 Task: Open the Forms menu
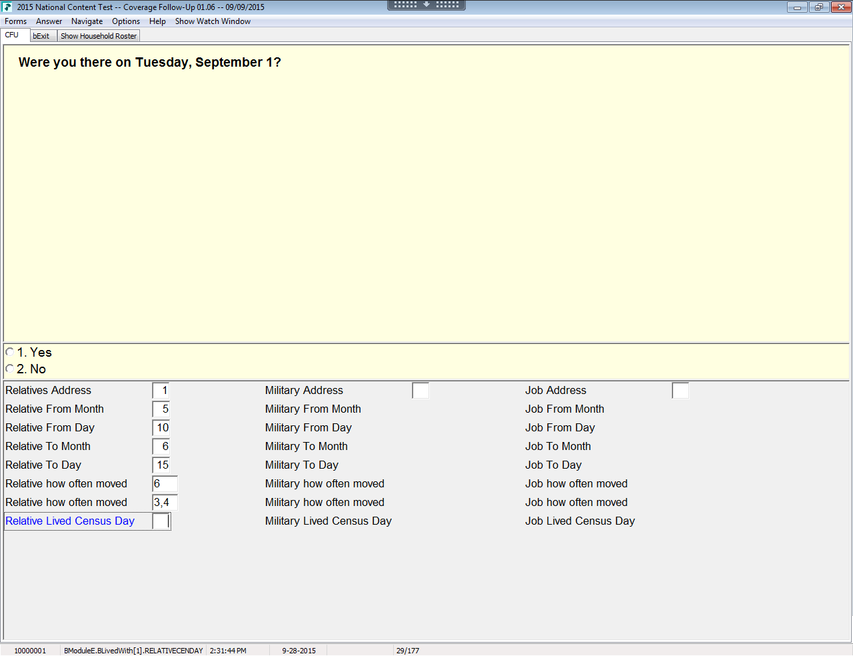click(15, 21)
